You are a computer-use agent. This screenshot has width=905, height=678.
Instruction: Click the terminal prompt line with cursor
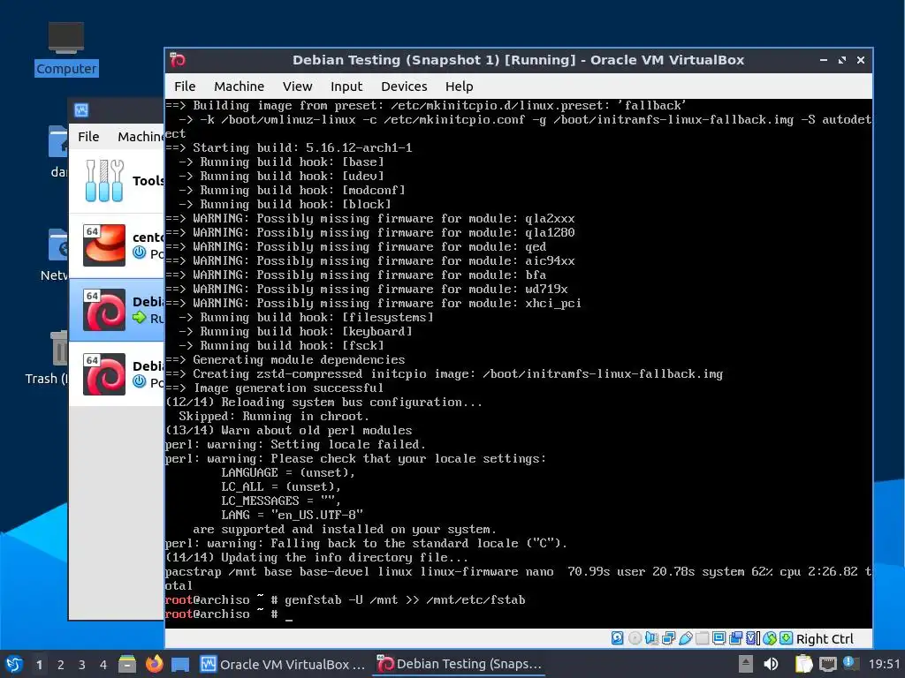click(229, 614)
